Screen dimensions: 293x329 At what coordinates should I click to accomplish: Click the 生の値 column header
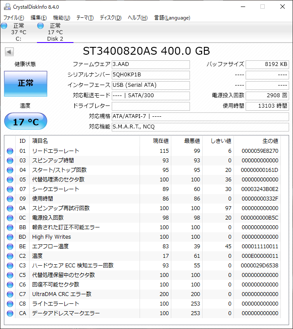pos(257,141)
